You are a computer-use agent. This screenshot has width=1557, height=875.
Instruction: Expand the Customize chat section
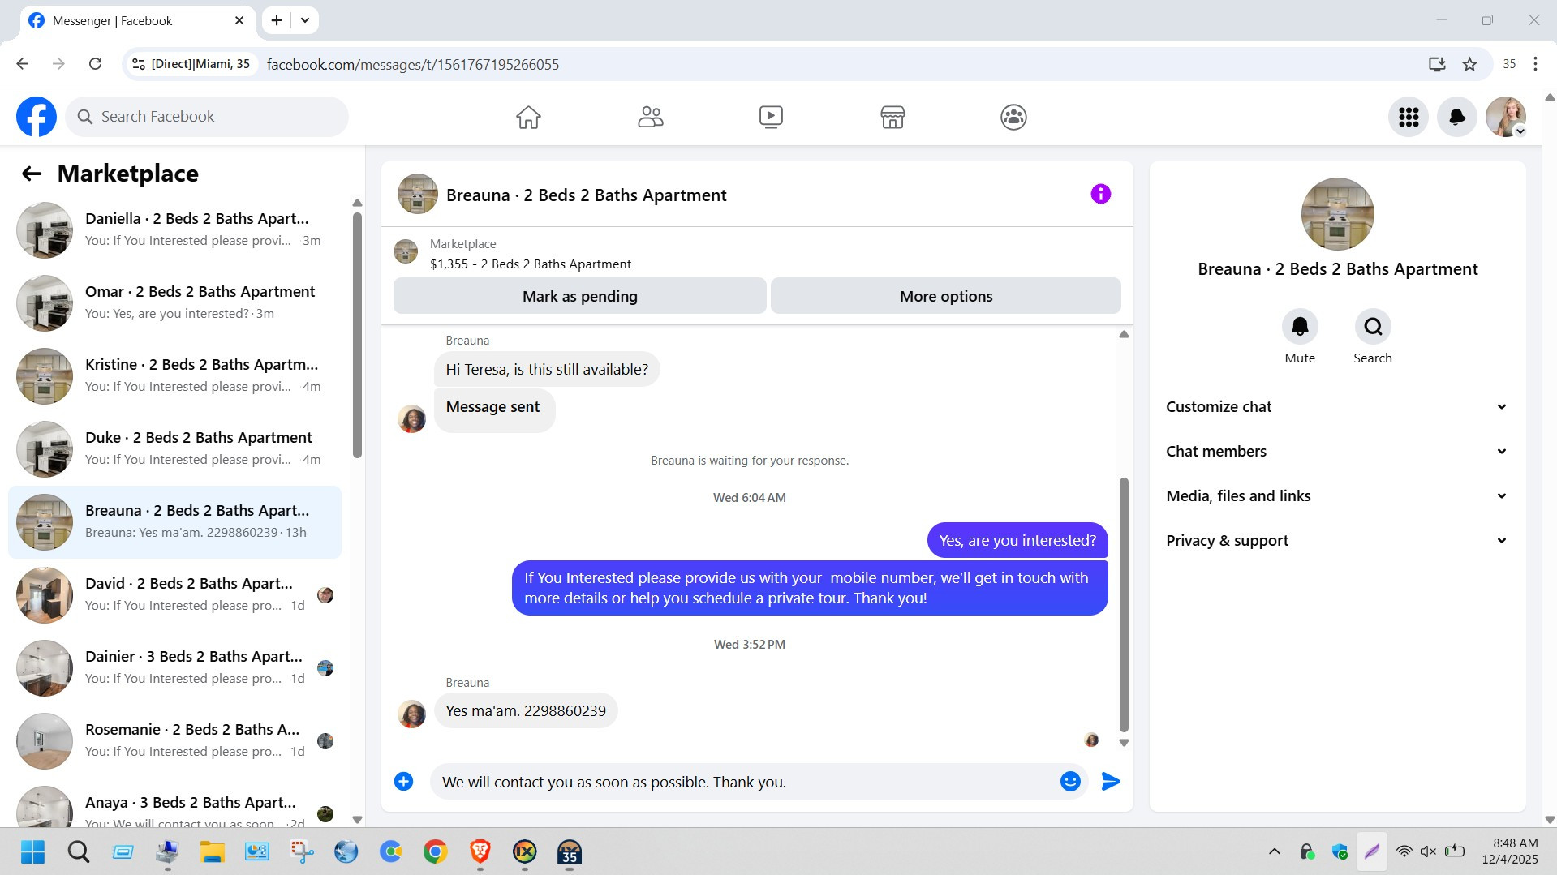click(1337, 407)
